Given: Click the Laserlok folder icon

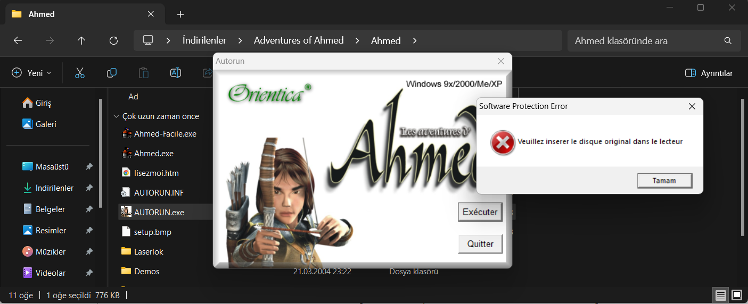Looking at the screenshot, I should [126, 251].
